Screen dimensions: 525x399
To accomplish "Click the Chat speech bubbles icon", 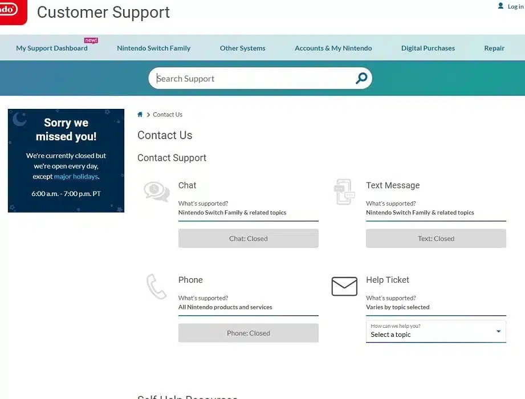I will pyautogui.click(x=156, y=192).
